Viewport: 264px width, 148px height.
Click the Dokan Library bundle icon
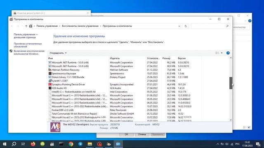tap(50, 77)
